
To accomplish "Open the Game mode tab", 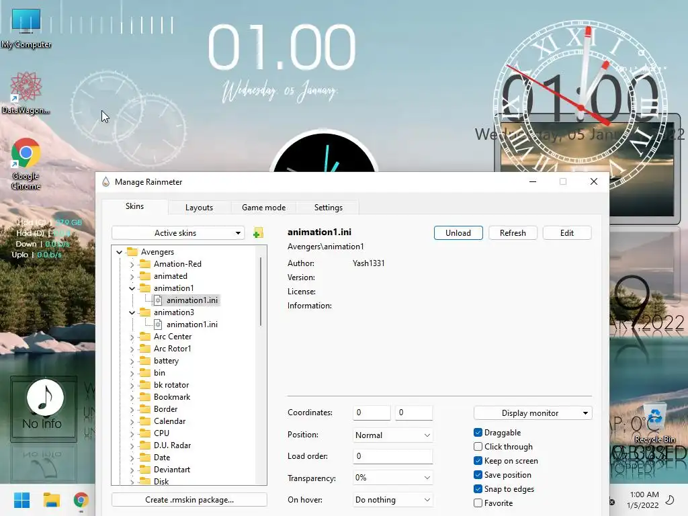I will point(263,208).
